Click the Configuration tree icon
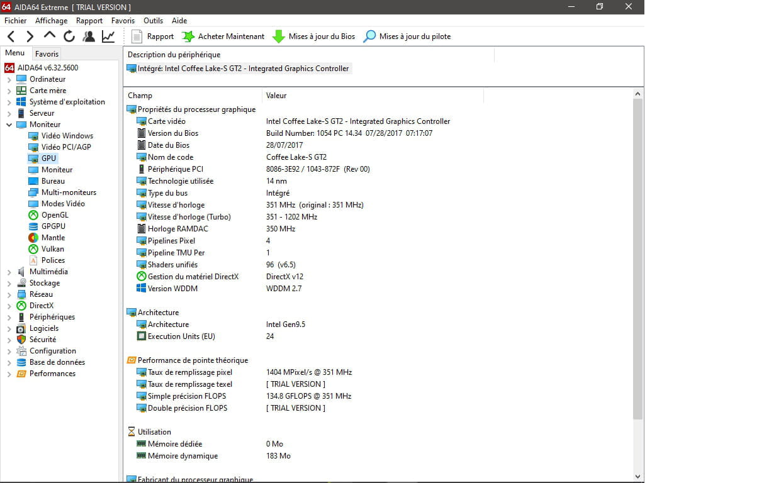 [x=21, y=351]
